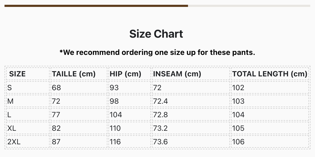Screen dimensions: 315x157
Task: Click the 2XL size row label
Action: (x=14, y=142)
